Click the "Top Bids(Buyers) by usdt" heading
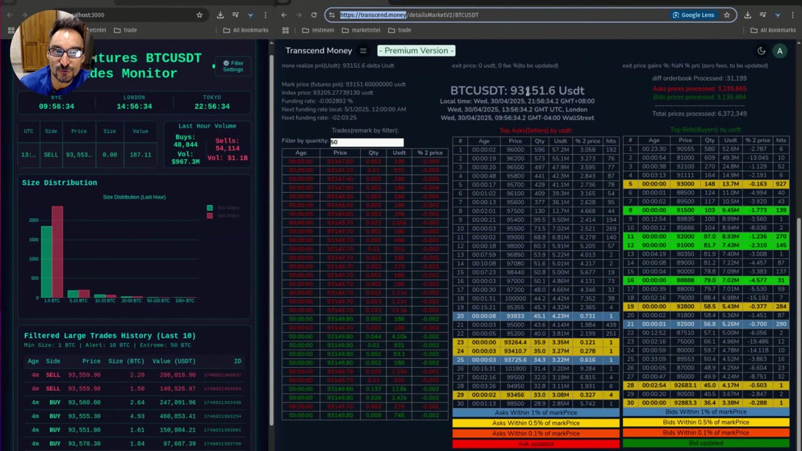The height and width of the screenshot is (451, 802). (x=706, y=130)
